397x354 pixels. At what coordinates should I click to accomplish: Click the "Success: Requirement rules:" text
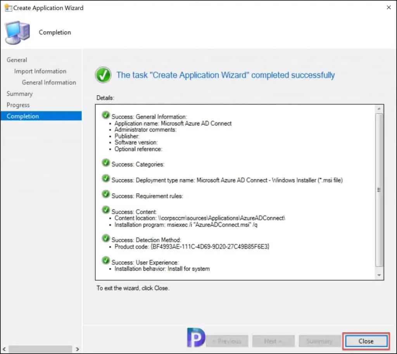click(147, 196)
